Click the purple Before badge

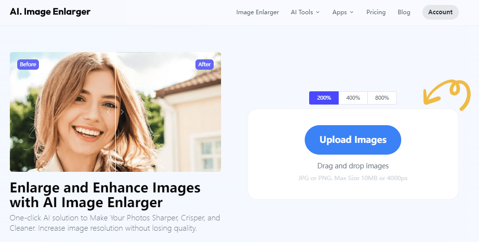[28, 64]
